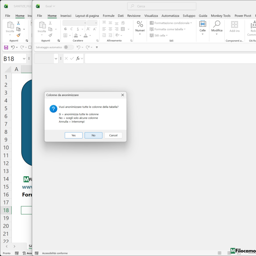Click format painter in front window
Viewport: 256px width, 256px height.
click(x=50, y=35)
